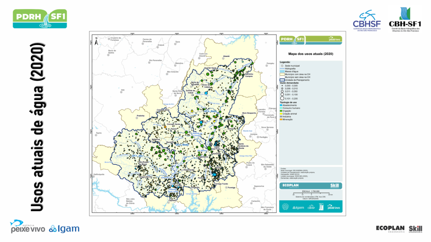Click the 'Bom Despacho' city label
Viewport: 431px width, 242px height.
pos(249,113)
